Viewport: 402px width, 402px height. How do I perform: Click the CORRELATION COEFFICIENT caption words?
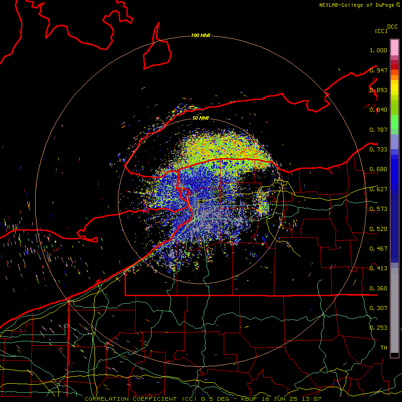click(130, 399)
